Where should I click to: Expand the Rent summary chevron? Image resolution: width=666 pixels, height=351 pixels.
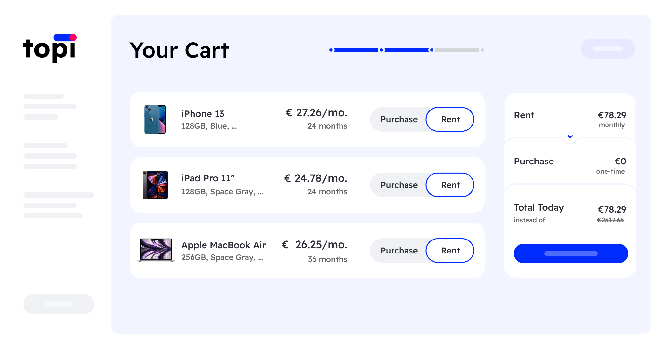click(x=570, y=137)
